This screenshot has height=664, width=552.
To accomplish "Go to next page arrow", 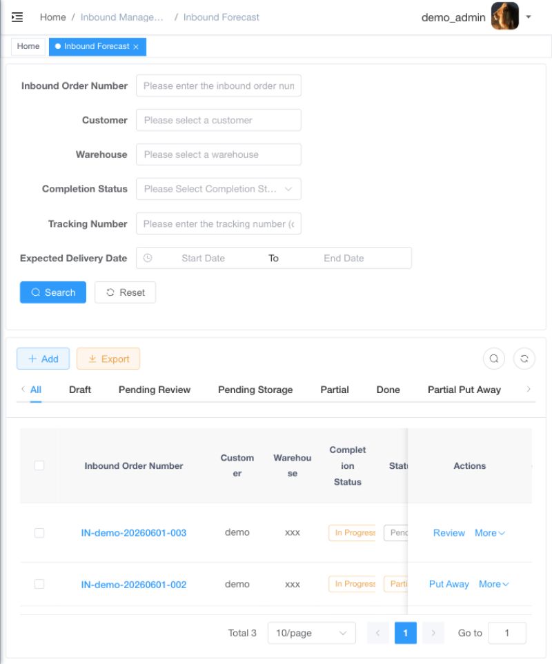I will coord(433,633).
